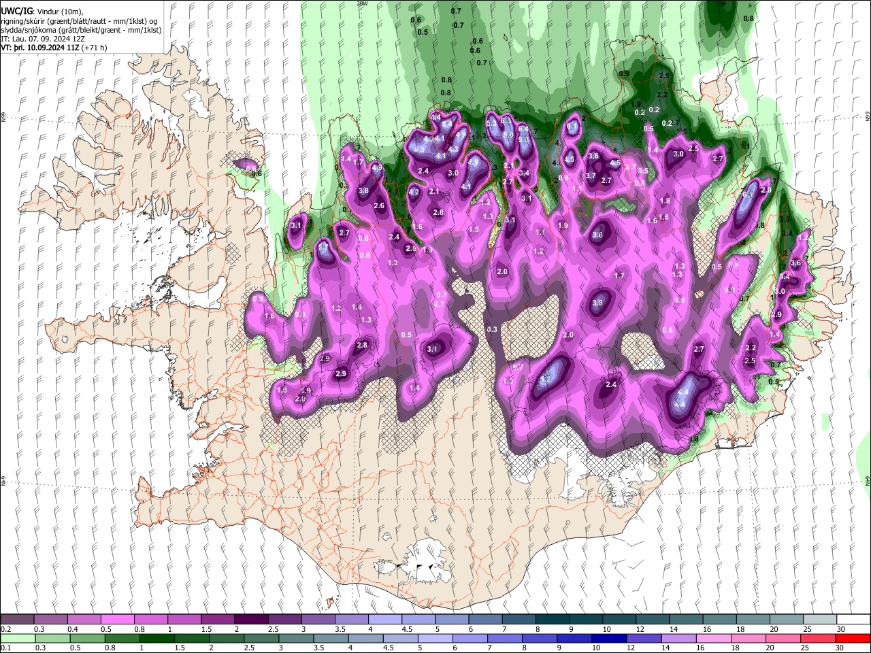Click the "1.5" label on the upper sleet/snow scale
The width and height of the screenshot is (871, 653).
206,629
